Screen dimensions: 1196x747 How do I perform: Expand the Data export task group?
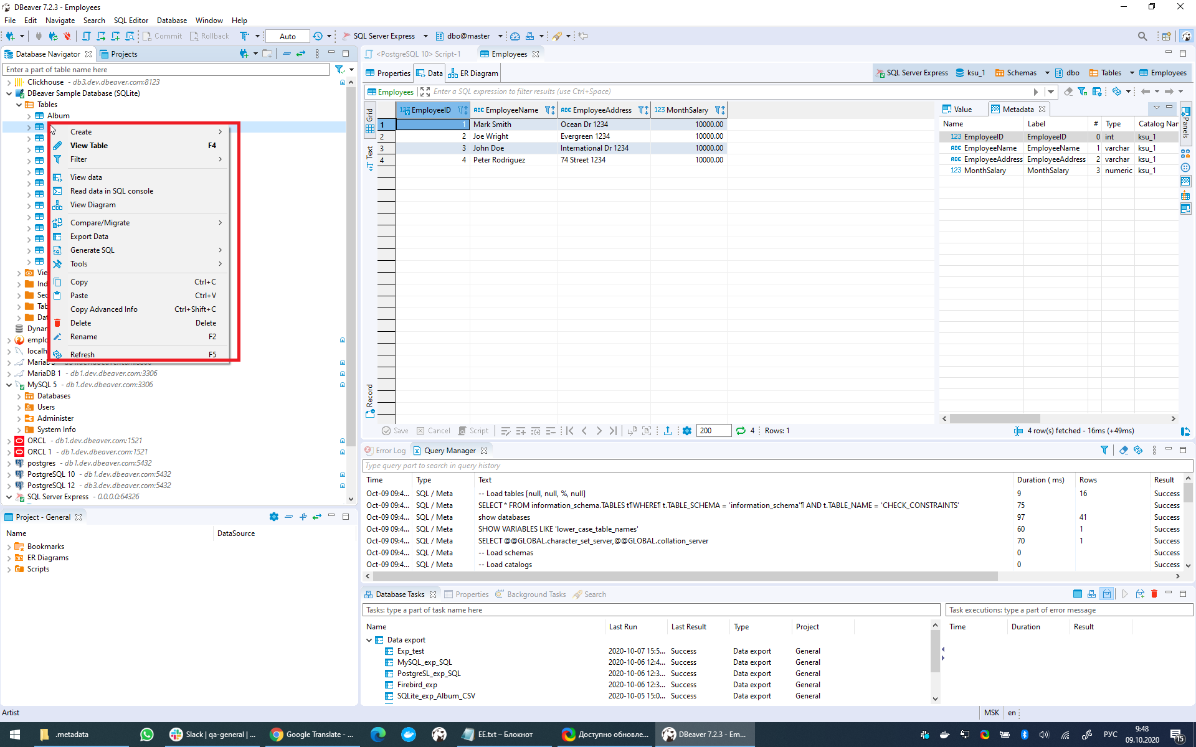(369, 640)
